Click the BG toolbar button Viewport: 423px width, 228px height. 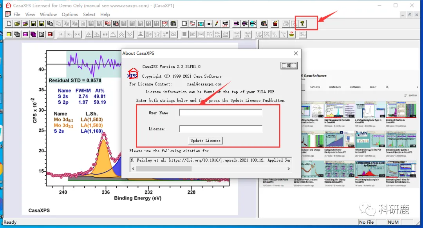(x=209, y=34)
